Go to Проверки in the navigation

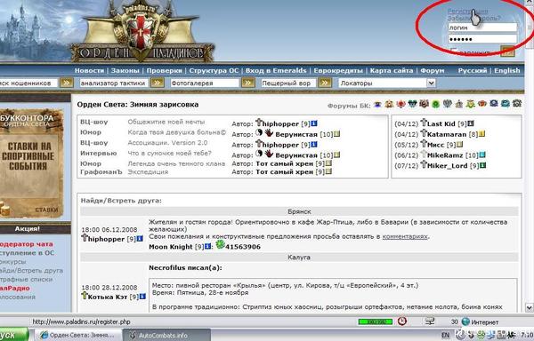coord(164,71)
